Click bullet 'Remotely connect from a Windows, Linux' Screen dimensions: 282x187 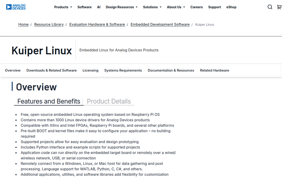[x=92, y=166]
